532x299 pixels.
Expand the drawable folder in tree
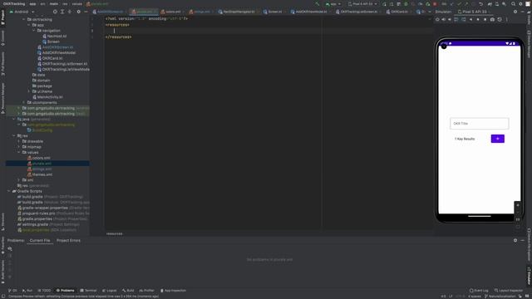(x=18, y=141)
